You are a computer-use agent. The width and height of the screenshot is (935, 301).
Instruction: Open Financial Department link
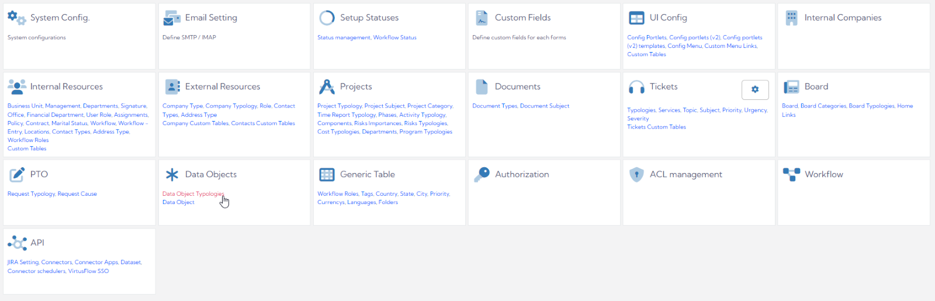coord(55,115)
